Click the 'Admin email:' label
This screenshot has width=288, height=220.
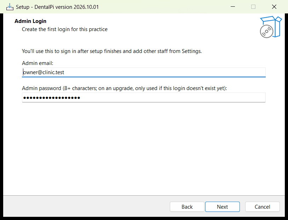coord(38,63)
